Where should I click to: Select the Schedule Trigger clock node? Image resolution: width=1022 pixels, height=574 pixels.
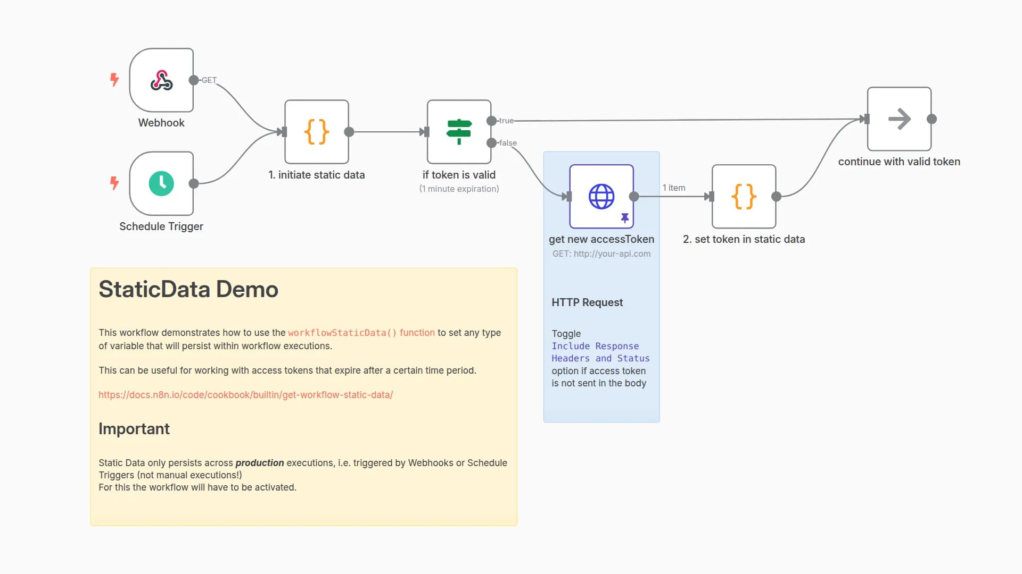161,183
